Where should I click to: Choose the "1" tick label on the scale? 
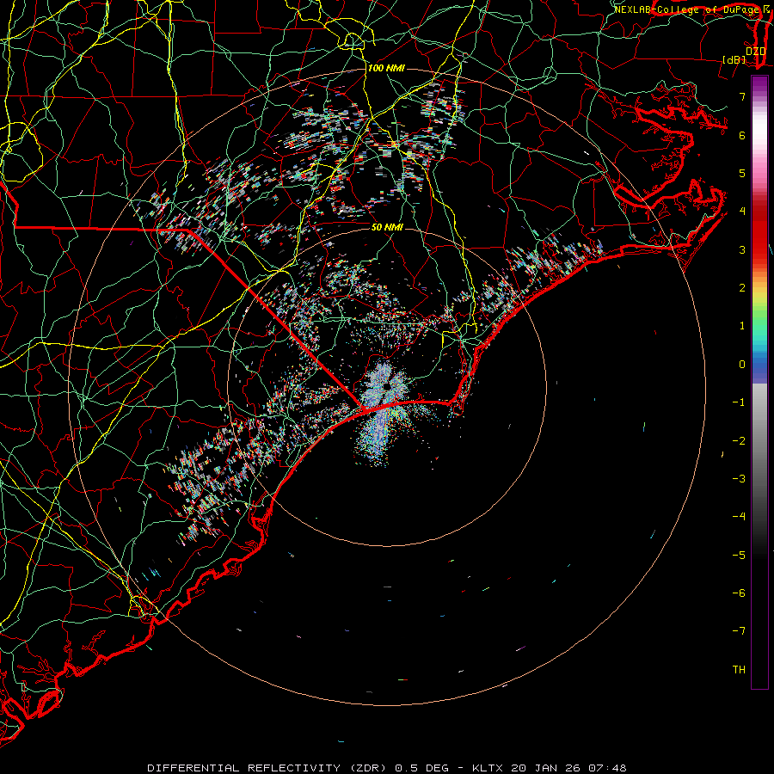(742, 326)
